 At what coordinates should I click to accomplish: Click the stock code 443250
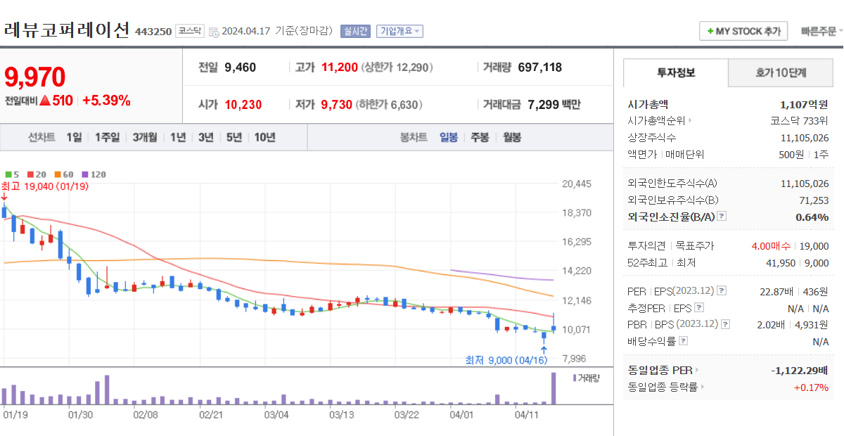click(x=153, y=32)
